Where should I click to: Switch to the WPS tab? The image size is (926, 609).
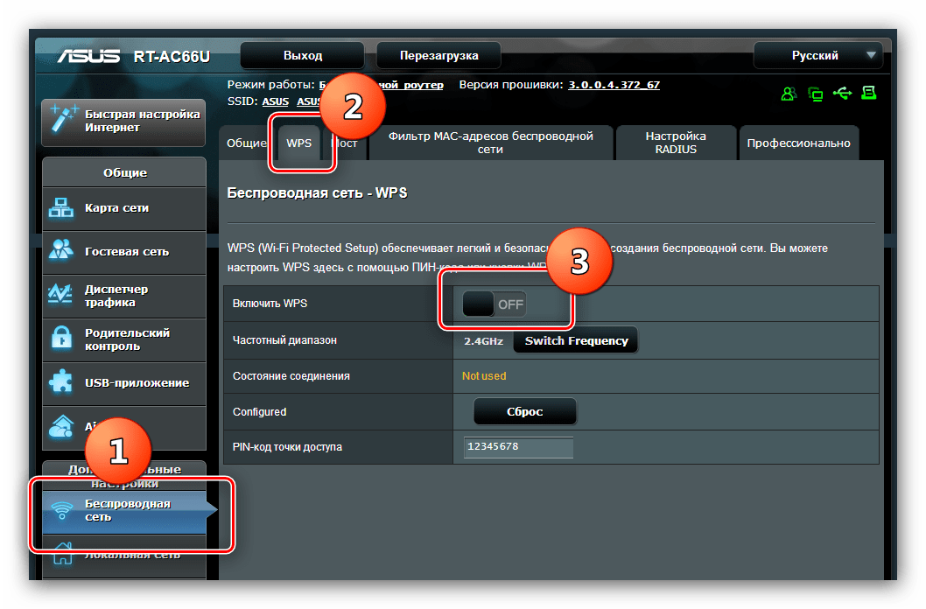pos(299,143)
